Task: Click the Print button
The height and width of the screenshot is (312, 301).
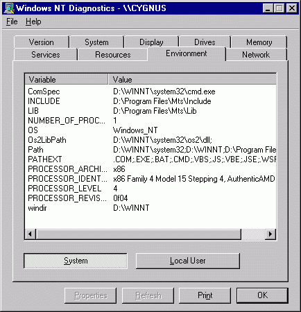Action: [205, 295]
